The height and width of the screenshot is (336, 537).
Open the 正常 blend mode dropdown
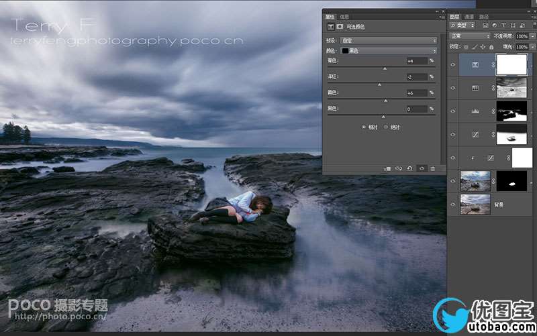tap(470, 36)
